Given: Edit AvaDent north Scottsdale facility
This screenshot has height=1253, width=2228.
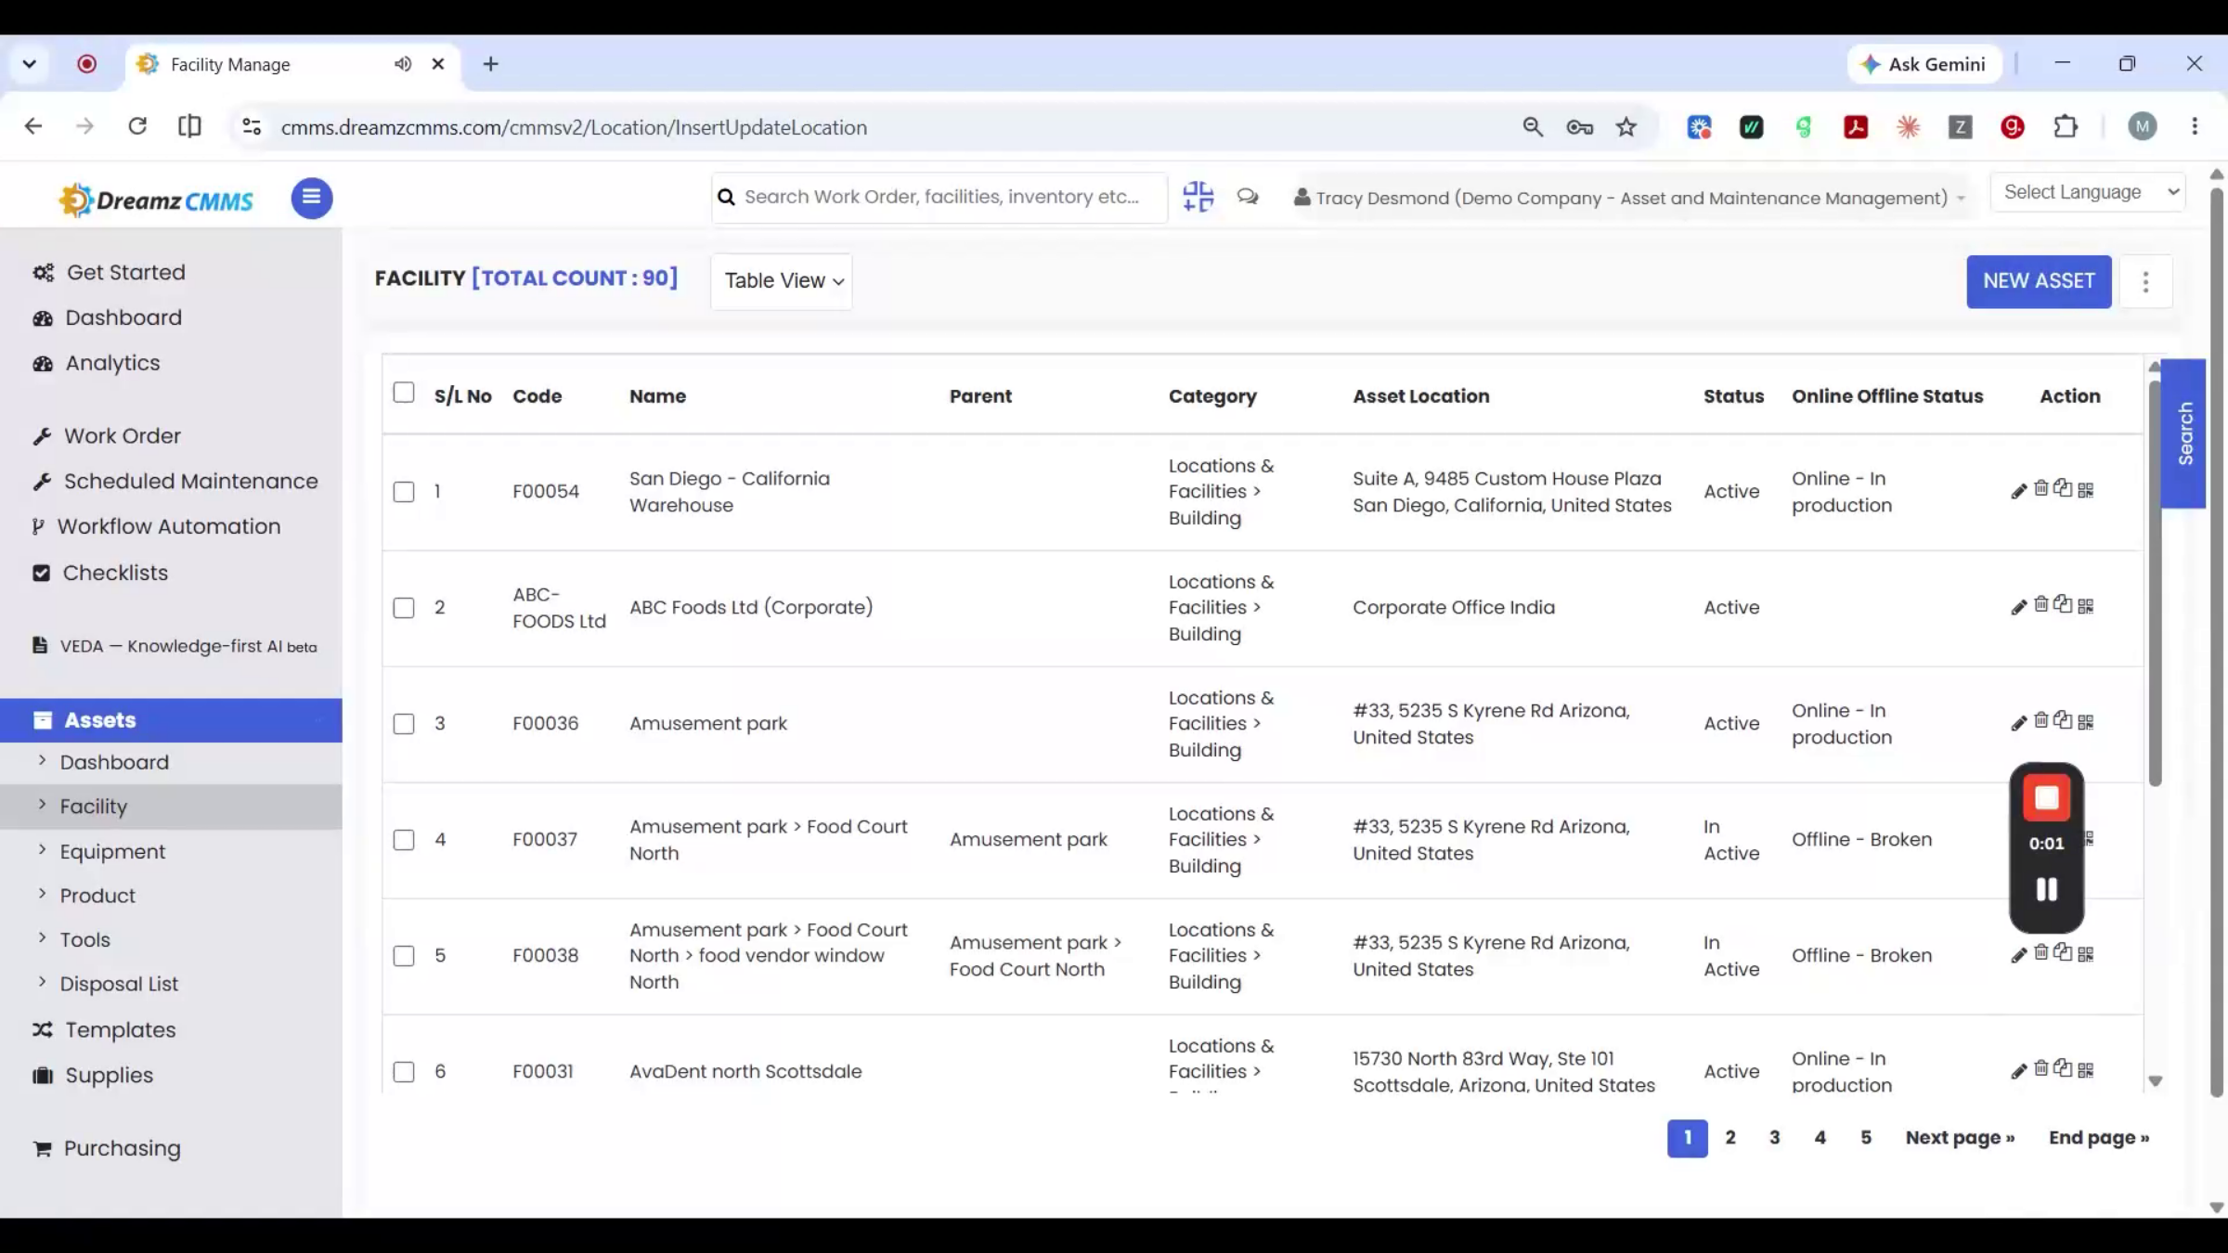Looking at the screenshot, I should pos(2018,1071).
